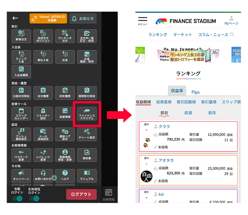Open the Myページ profile icon
248x215 pixels.
click(232, 21)
